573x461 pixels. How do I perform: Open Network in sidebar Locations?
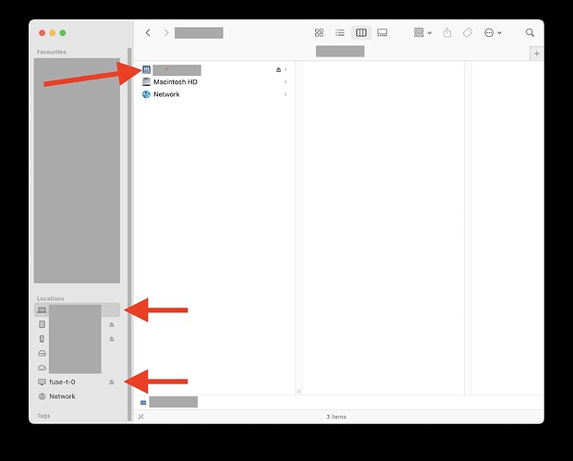coord(77,396)
